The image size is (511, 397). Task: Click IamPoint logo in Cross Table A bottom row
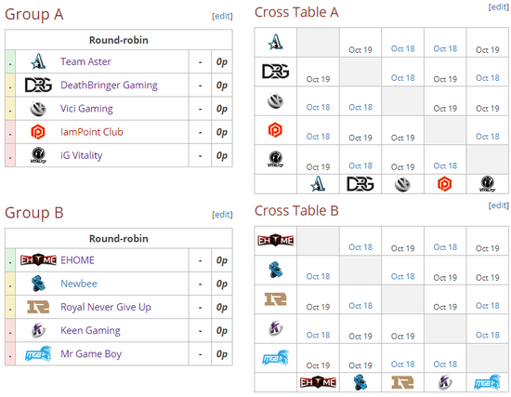tap(445, 184)
